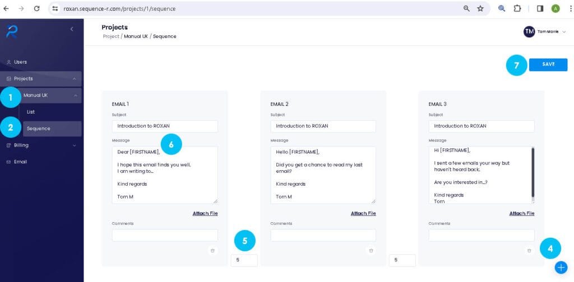Open the browser extensions puzzle icon
The image size is (574, 282).
[x=517, y=8]
